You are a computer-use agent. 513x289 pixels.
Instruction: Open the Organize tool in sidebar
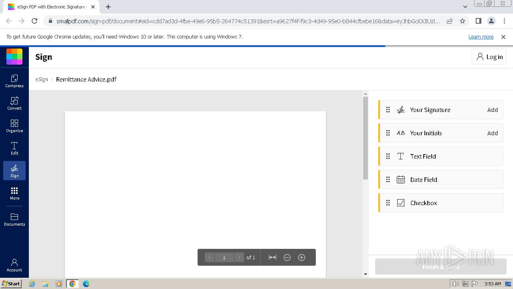(x=14, y=126)
